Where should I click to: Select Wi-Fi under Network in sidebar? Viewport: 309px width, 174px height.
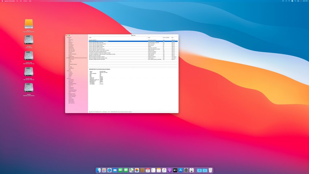pos(70,77)
